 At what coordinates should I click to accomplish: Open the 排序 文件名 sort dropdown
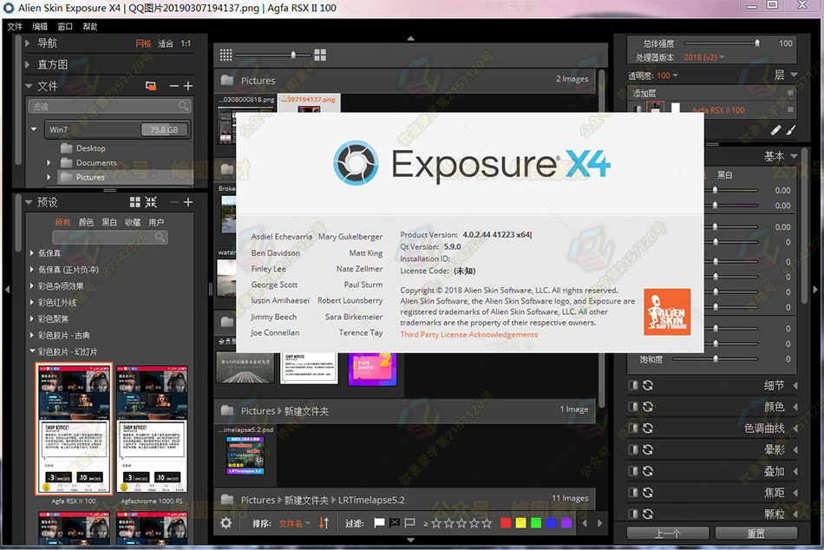pos(295,523)
